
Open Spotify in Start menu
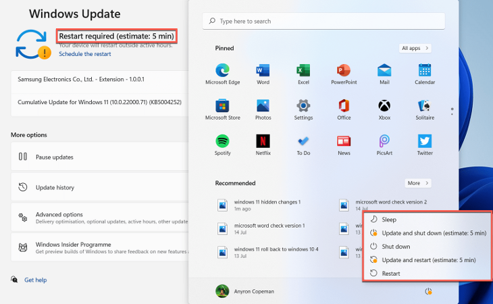(223, 145)
